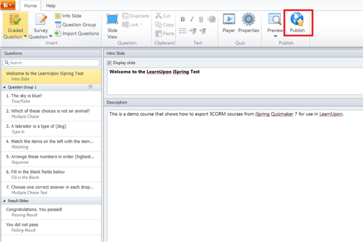Uncheck the Display slide checkbox
This screenshot has width=363, height=242.
[109, 63]
